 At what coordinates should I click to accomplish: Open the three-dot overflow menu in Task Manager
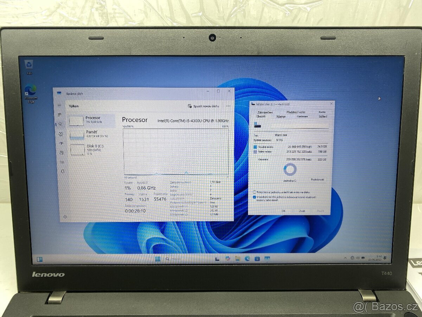(x=228, y=106)
